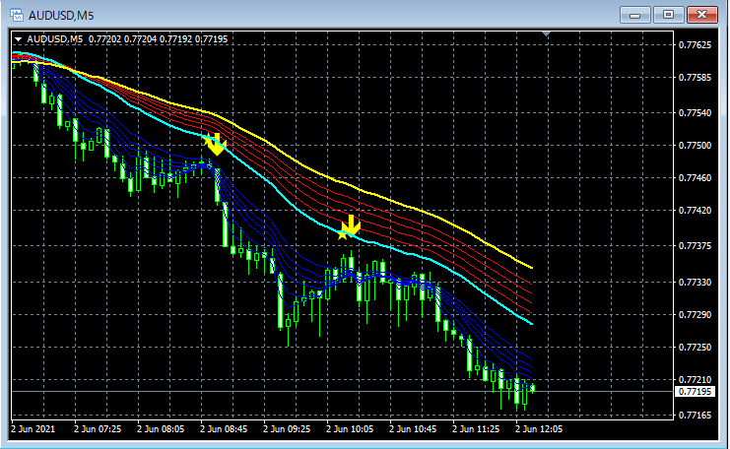The image size is (730, 449).
Task: Click the 0.77460 price scale value
Action: coord(695,178)
